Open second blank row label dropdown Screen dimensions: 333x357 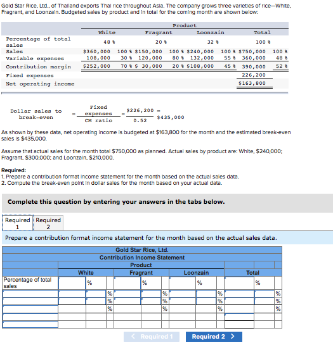pyautogui.click(x=30, y=301)
